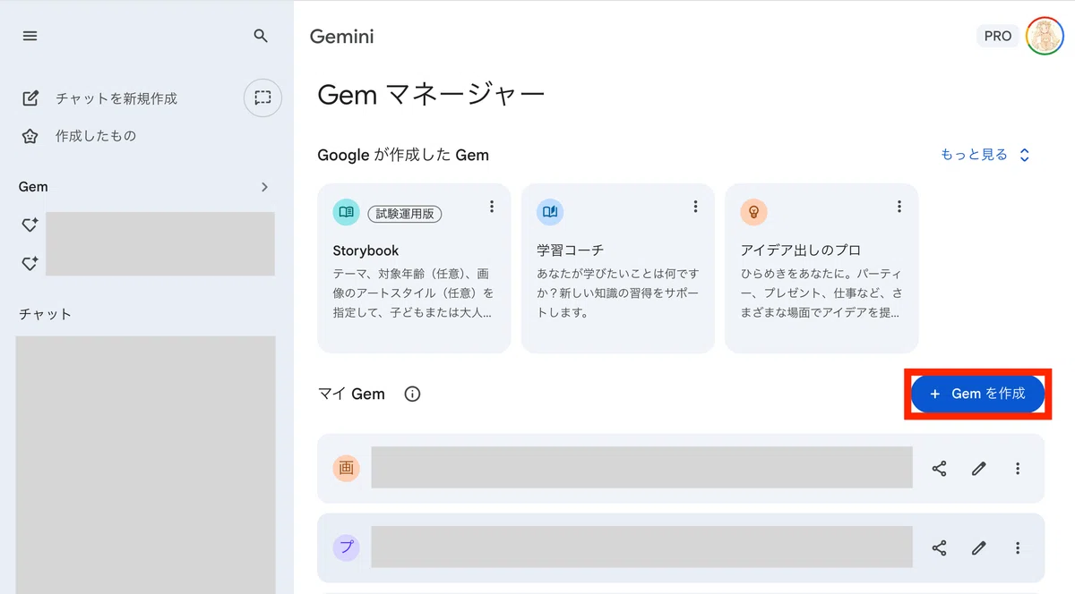Click the 作成したもの star icon
1075x594 pixels.
coord(30,136)
